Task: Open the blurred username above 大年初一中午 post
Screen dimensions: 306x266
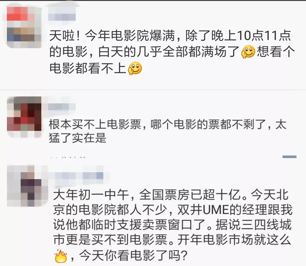Action: 79,176
